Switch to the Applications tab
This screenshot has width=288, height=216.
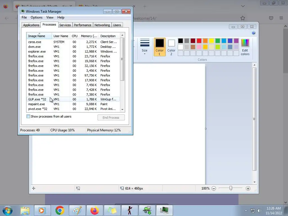pyautogui.click(x=31, y=25)
